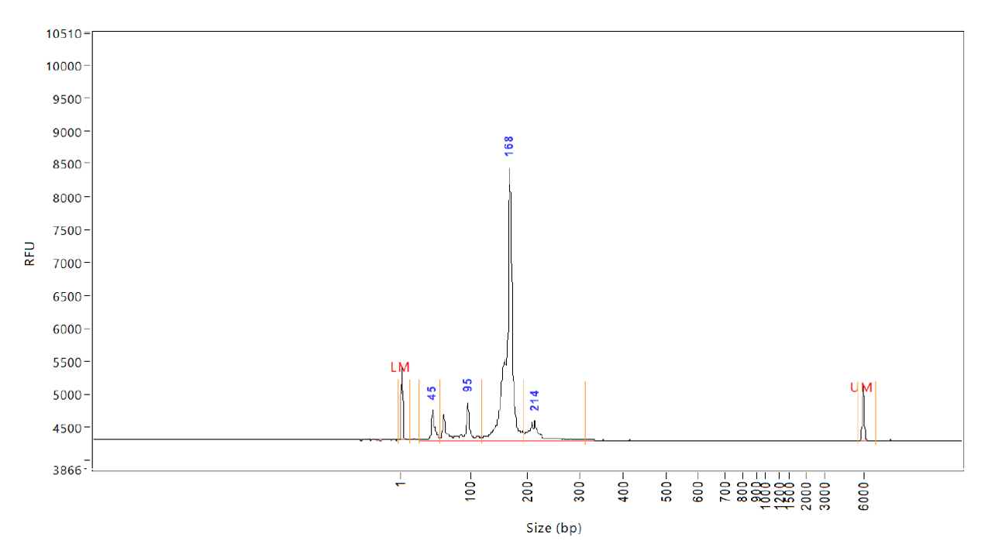The height and width of the screenshot is (558, 985).
Task: Click the RFU axis title
Action: click(x=30, y=252)
